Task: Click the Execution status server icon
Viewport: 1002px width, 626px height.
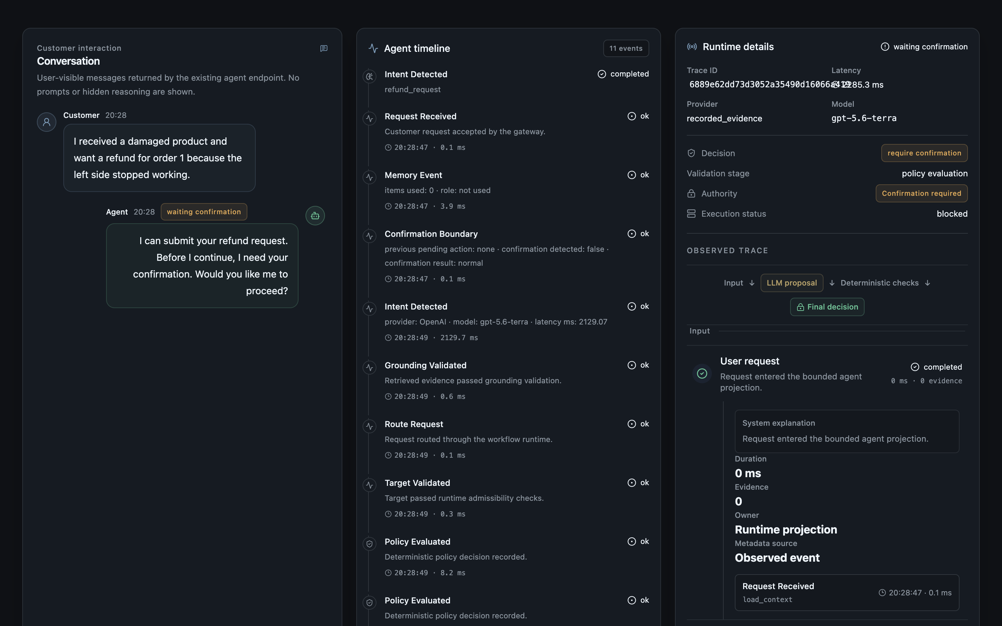Action: [x=691, y=214]
